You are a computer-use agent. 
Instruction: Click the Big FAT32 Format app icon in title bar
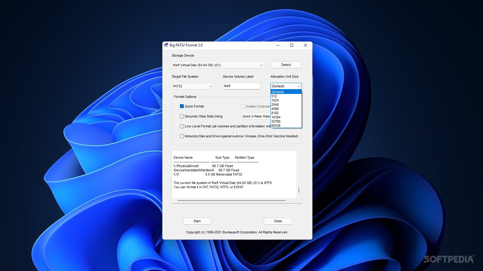click(x=166, y=45)
